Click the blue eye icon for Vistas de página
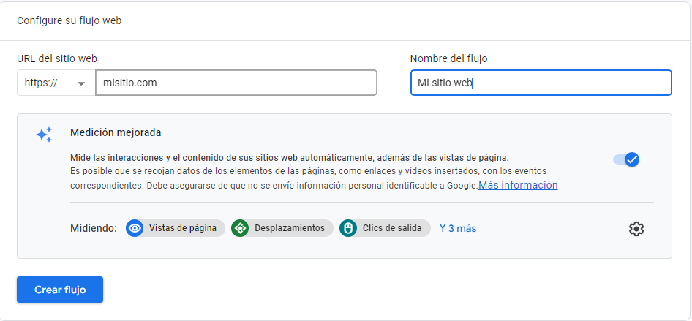This screenshot has width=692, height=321. (135, 228)
